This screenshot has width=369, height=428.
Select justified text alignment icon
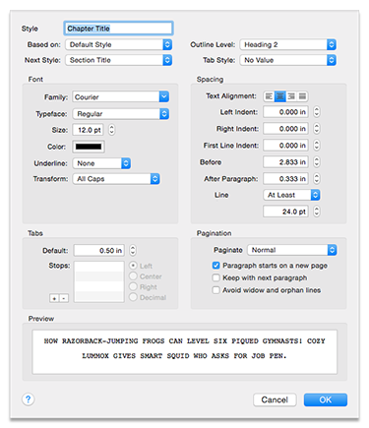coord(302,96)
